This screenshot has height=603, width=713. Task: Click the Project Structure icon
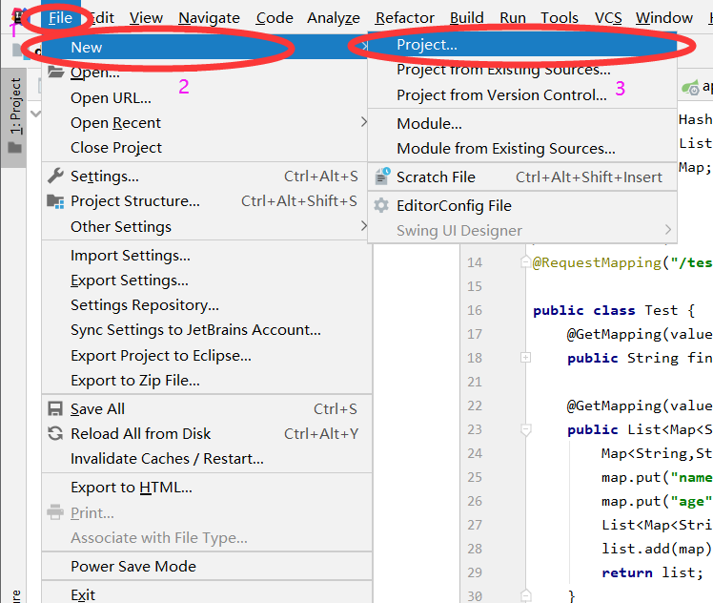click(x=55, y=201)
